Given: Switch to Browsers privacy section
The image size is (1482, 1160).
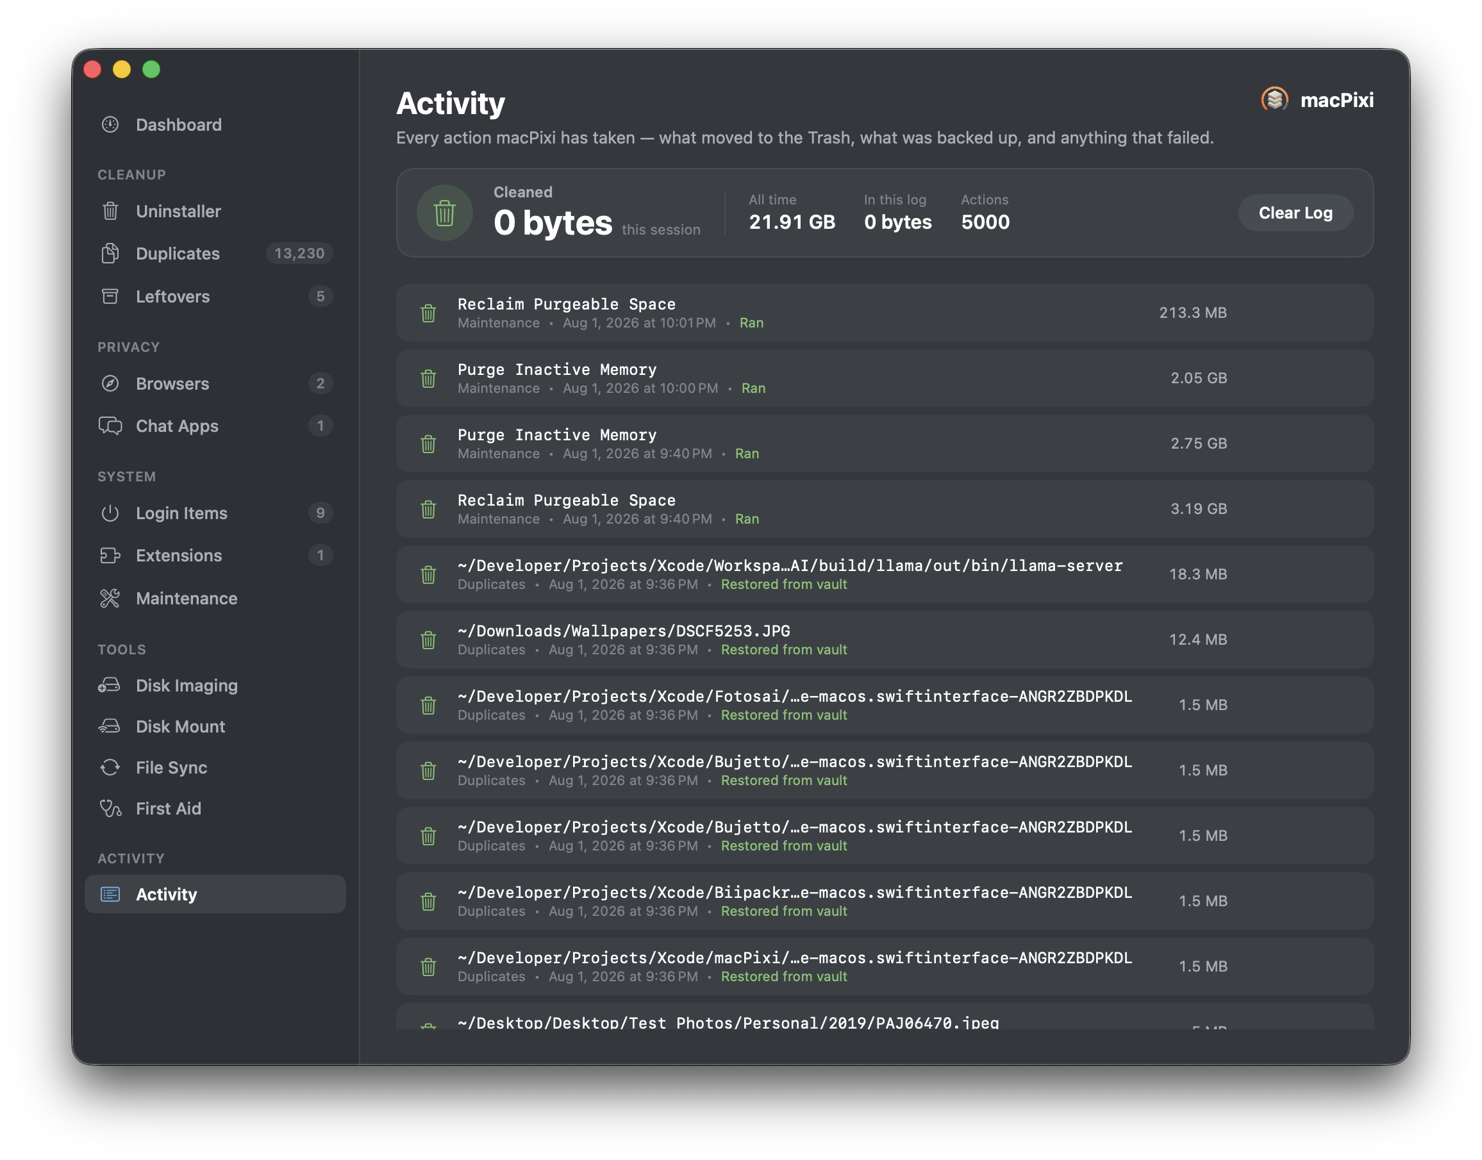Looking at the screenshot, I should 215,383.
